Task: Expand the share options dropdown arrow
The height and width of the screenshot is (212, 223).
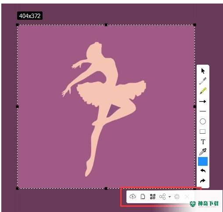Action: [169, 197]
